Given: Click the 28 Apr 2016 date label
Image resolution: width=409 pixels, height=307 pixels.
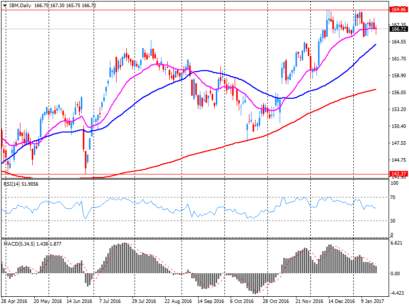Looking at the screenshot, I should click(x=14, y=301).
